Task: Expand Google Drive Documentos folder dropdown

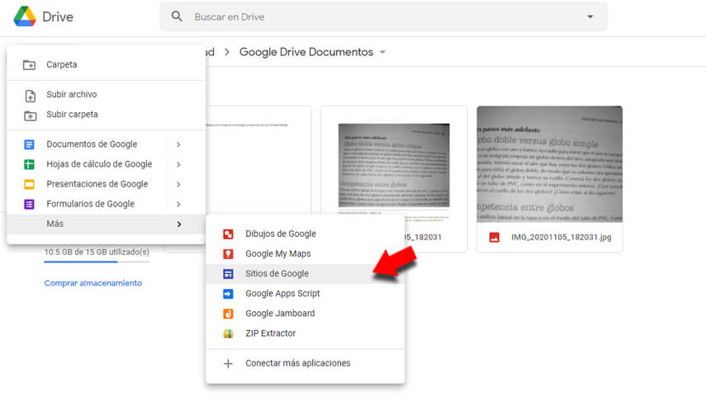Action: (382, 53)
